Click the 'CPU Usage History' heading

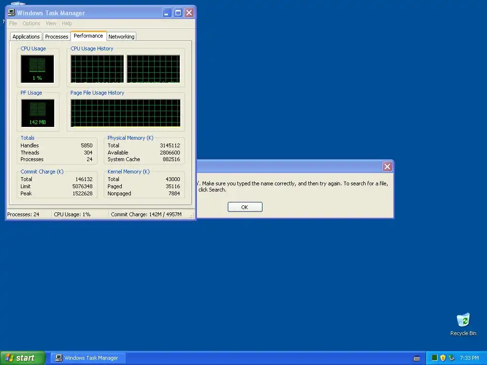click(92, 48)
